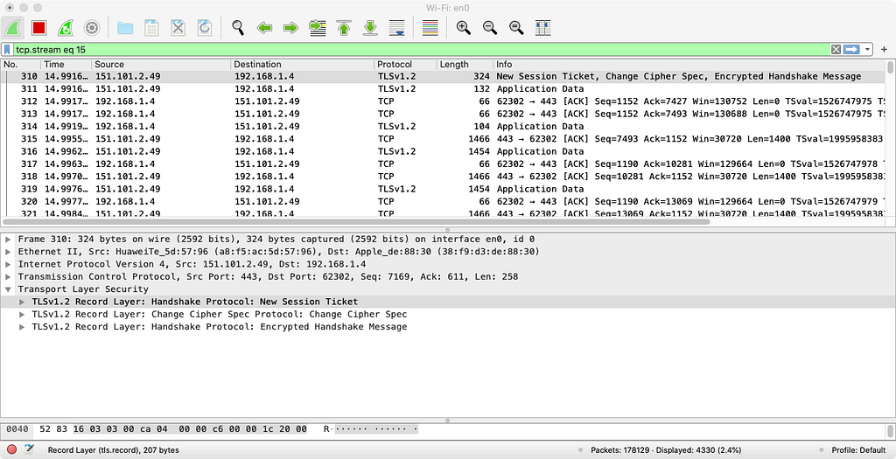Open display filter bookmarks
Screen dimensions: 896x459
click(x=7, y=50)
